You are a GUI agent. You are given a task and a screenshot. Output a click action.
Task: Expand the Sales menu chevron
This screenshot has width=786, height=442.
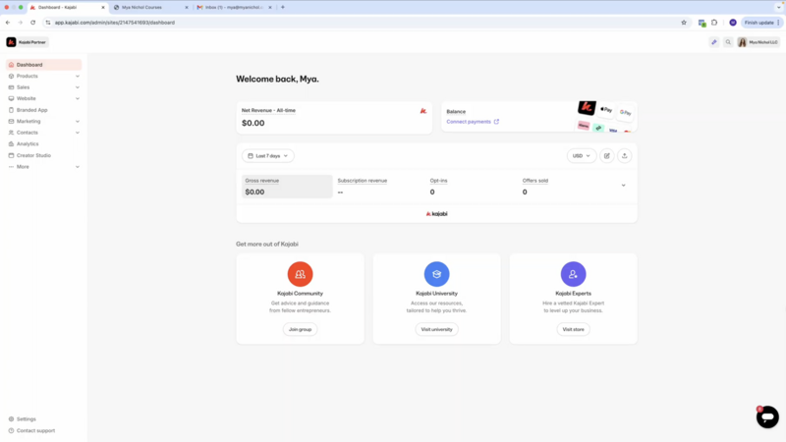point(78,87)
